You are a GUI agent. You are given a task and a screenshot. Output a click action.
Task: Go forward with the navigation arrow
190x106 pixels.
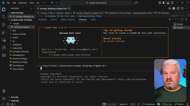click(x=56, y=3)
